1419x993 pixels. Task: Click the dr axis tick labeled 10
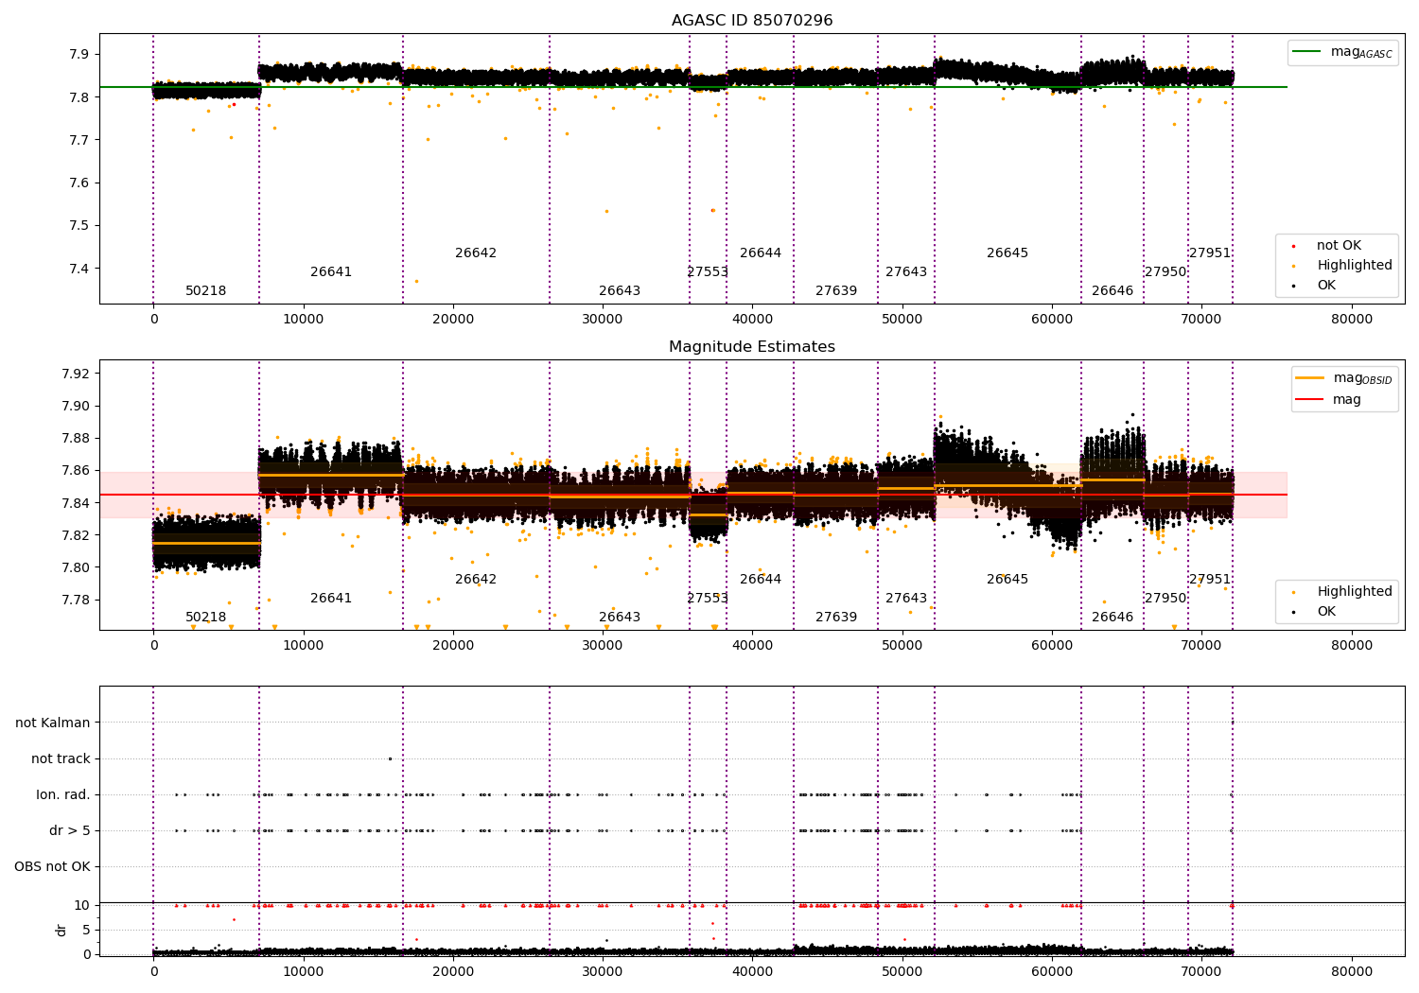tap(82, 905)
